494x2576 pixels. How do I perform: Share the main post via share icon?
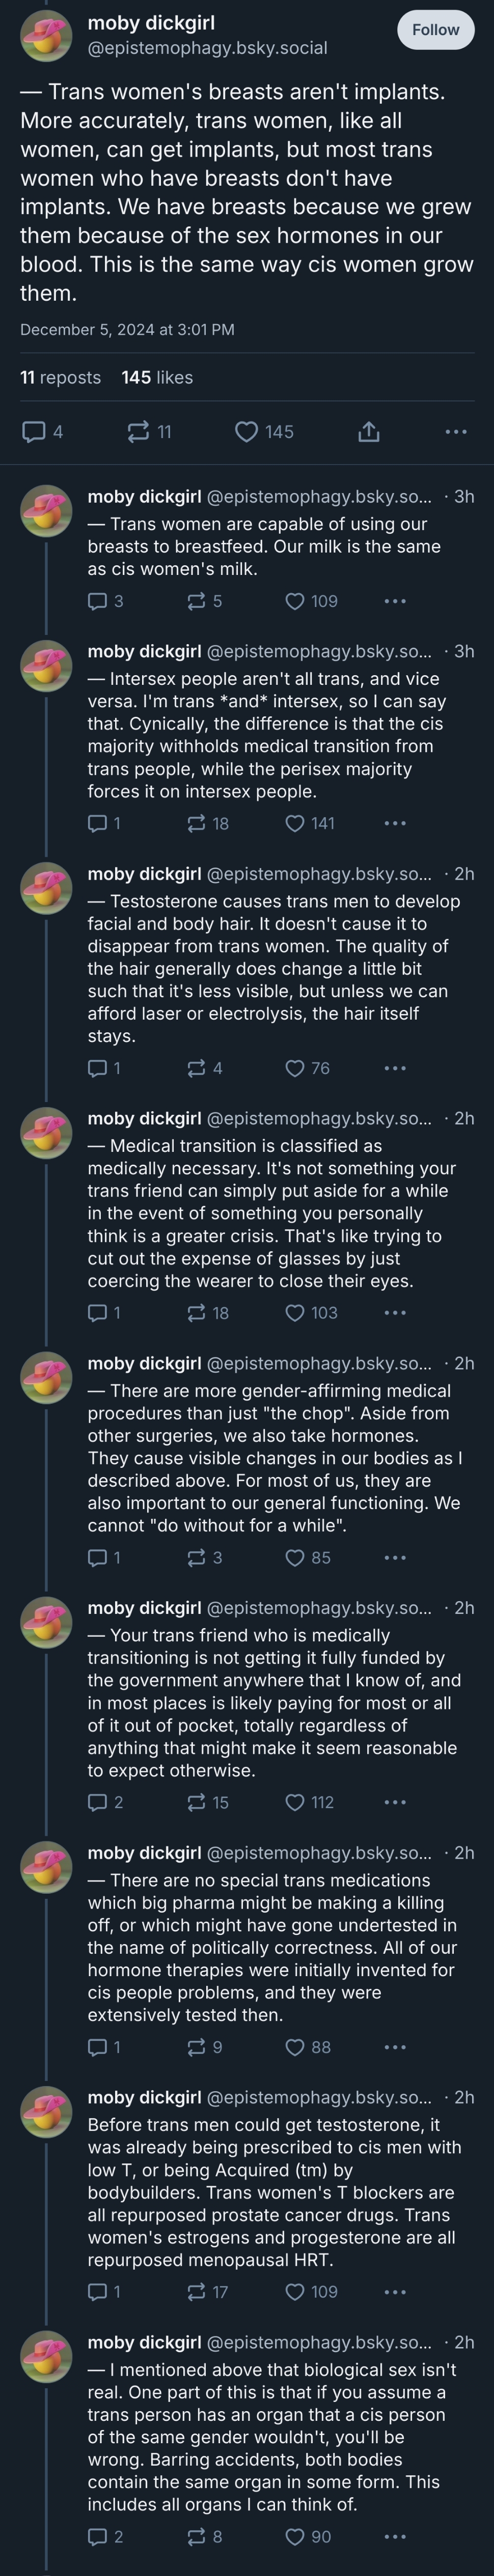point(368,432)
